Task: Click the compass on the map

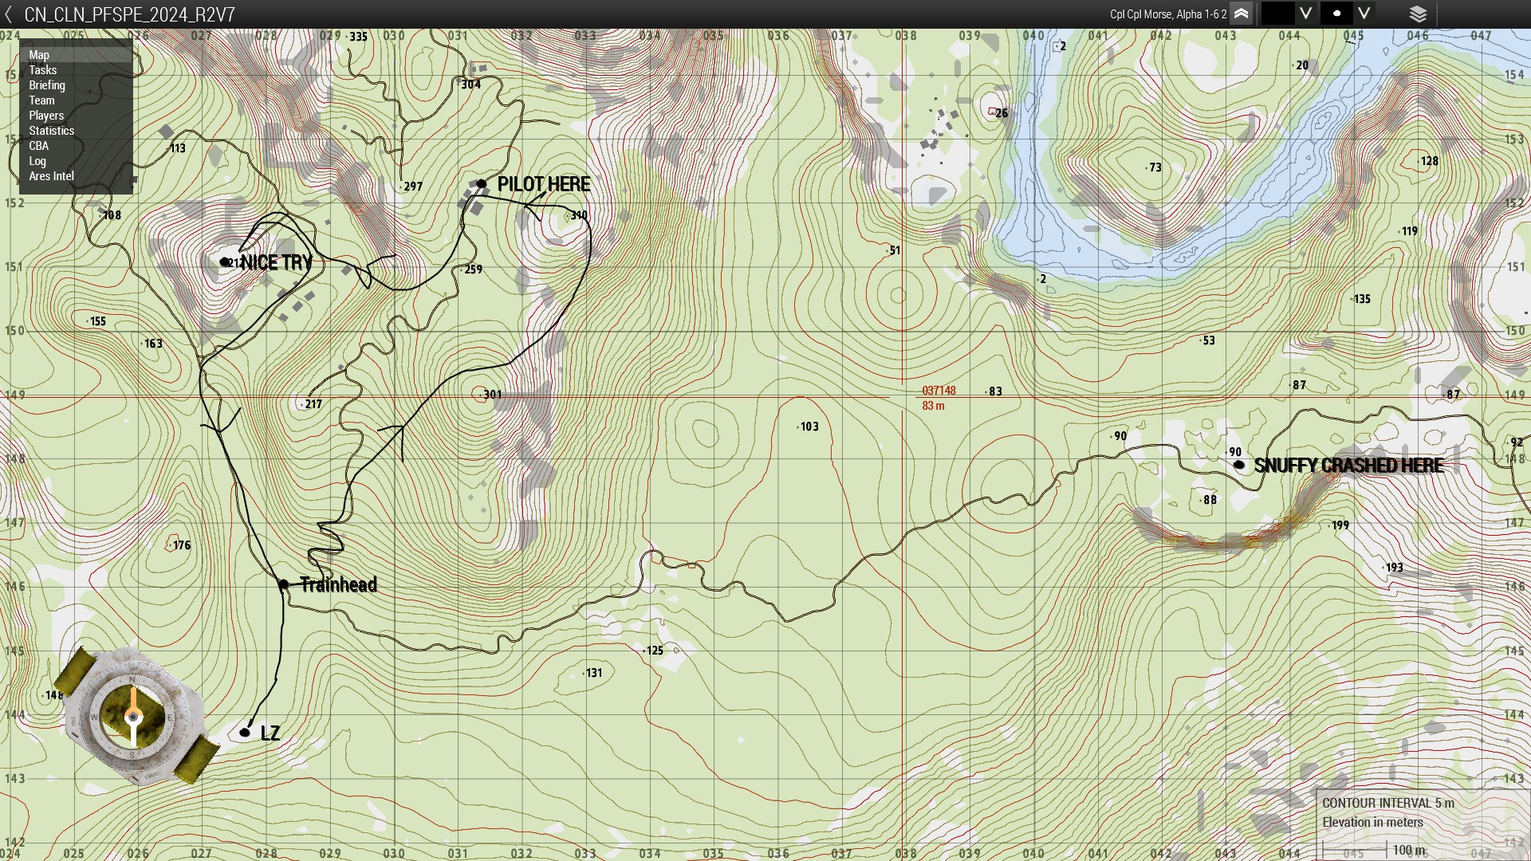Action: 133,717
